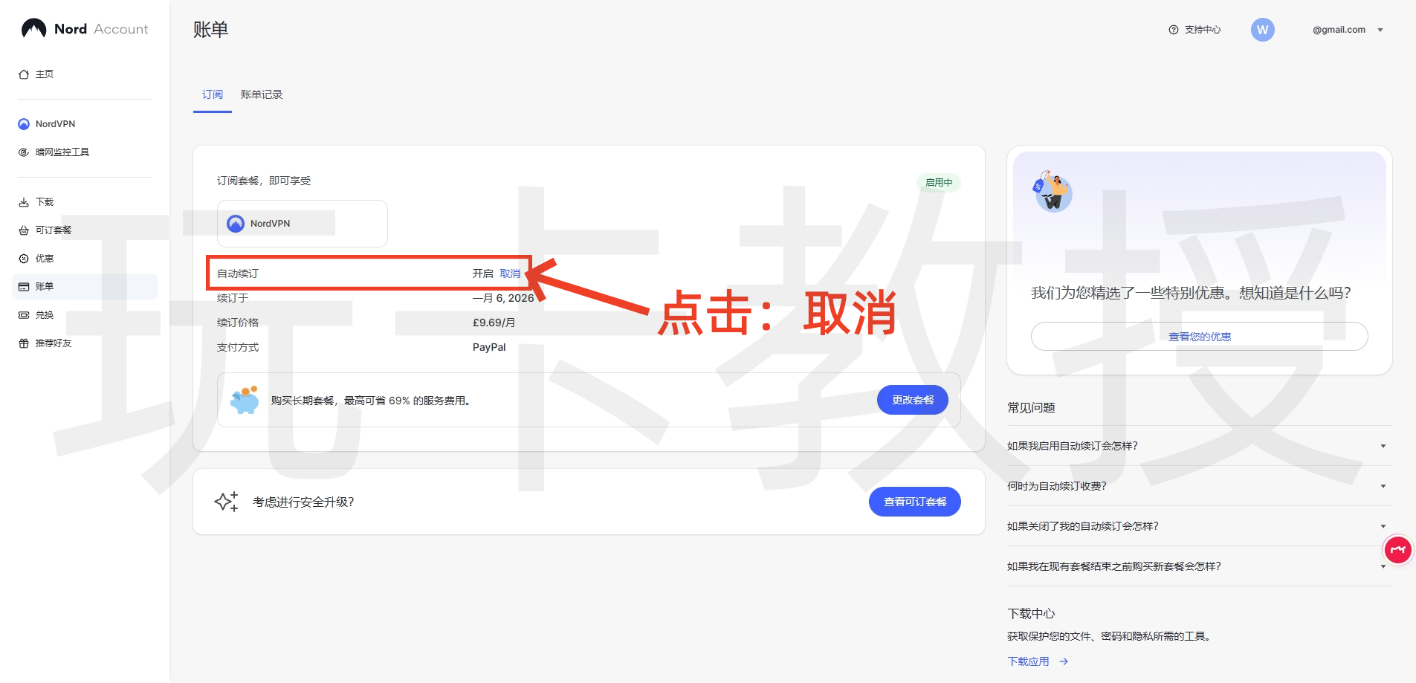Expand the account menu next to @gmail.com
Screen dimensions: 1416x683
tap(1380, 30)
